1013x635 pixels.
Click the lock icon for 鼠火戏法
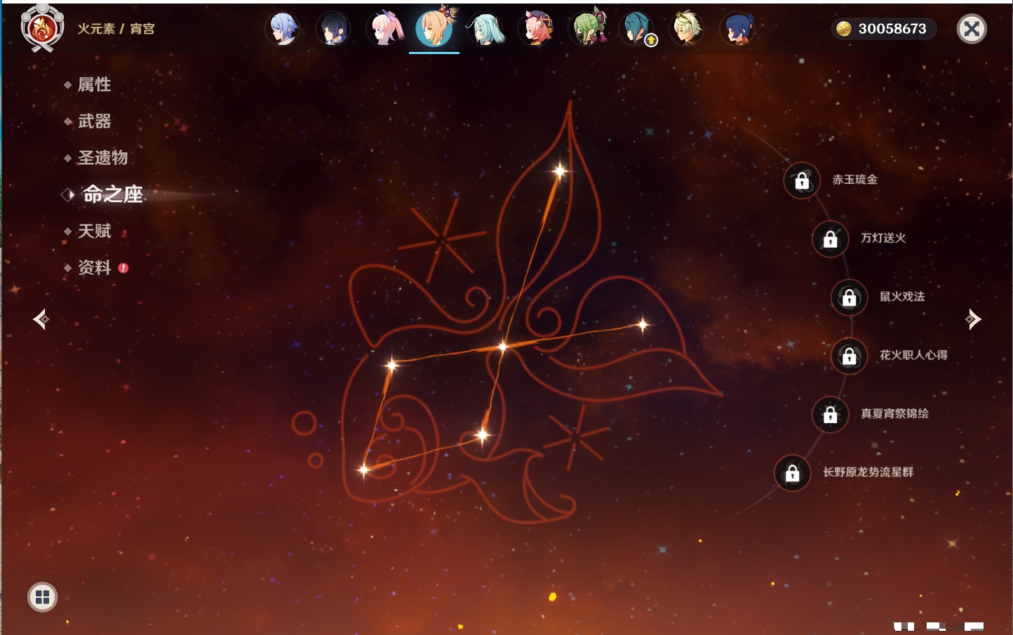point(850,298)
